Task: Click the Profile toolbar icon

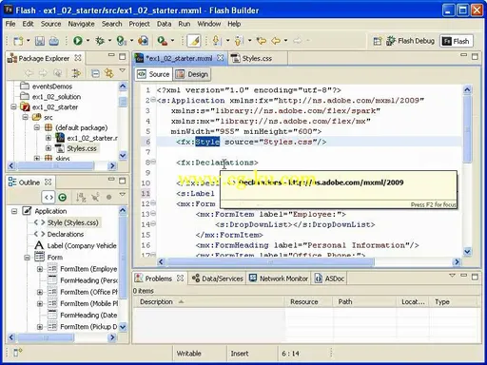Action: click(x=122, y=41)
